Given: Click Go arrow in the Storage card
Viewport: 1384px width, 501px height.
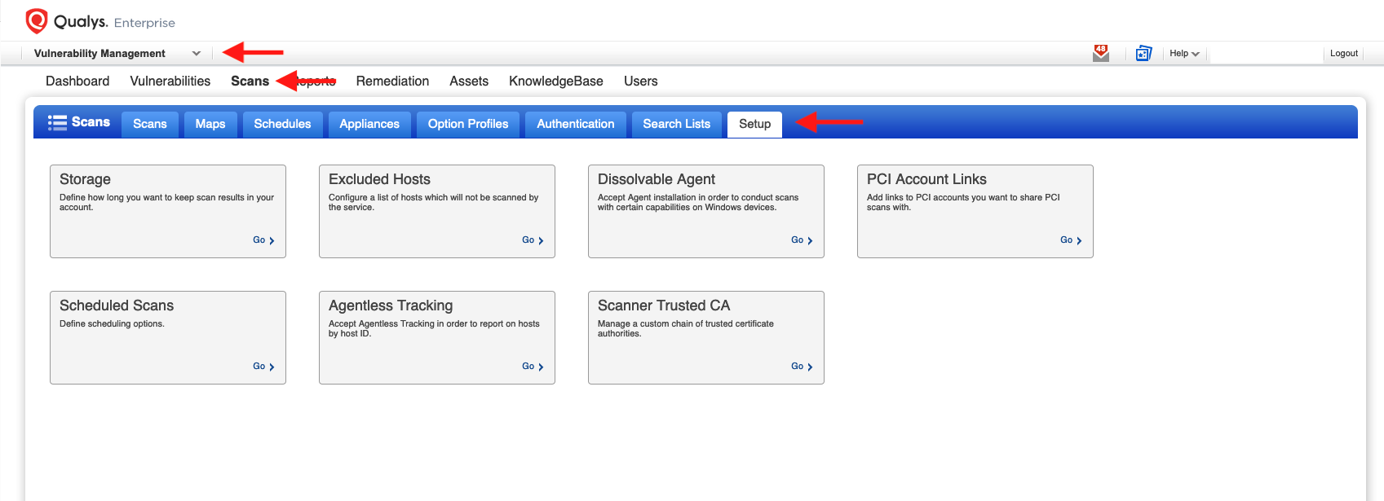Looking at the screenshot, I should [x=263, y=240].
